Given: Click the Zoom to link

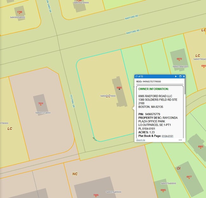Looking at the screenshot, I should click(x=141, y=140).
